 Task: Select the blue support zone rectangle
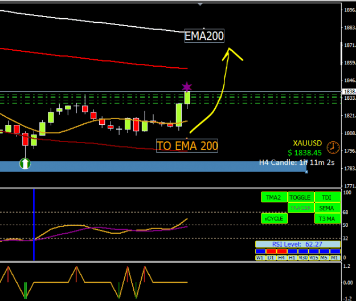[153, 166]
